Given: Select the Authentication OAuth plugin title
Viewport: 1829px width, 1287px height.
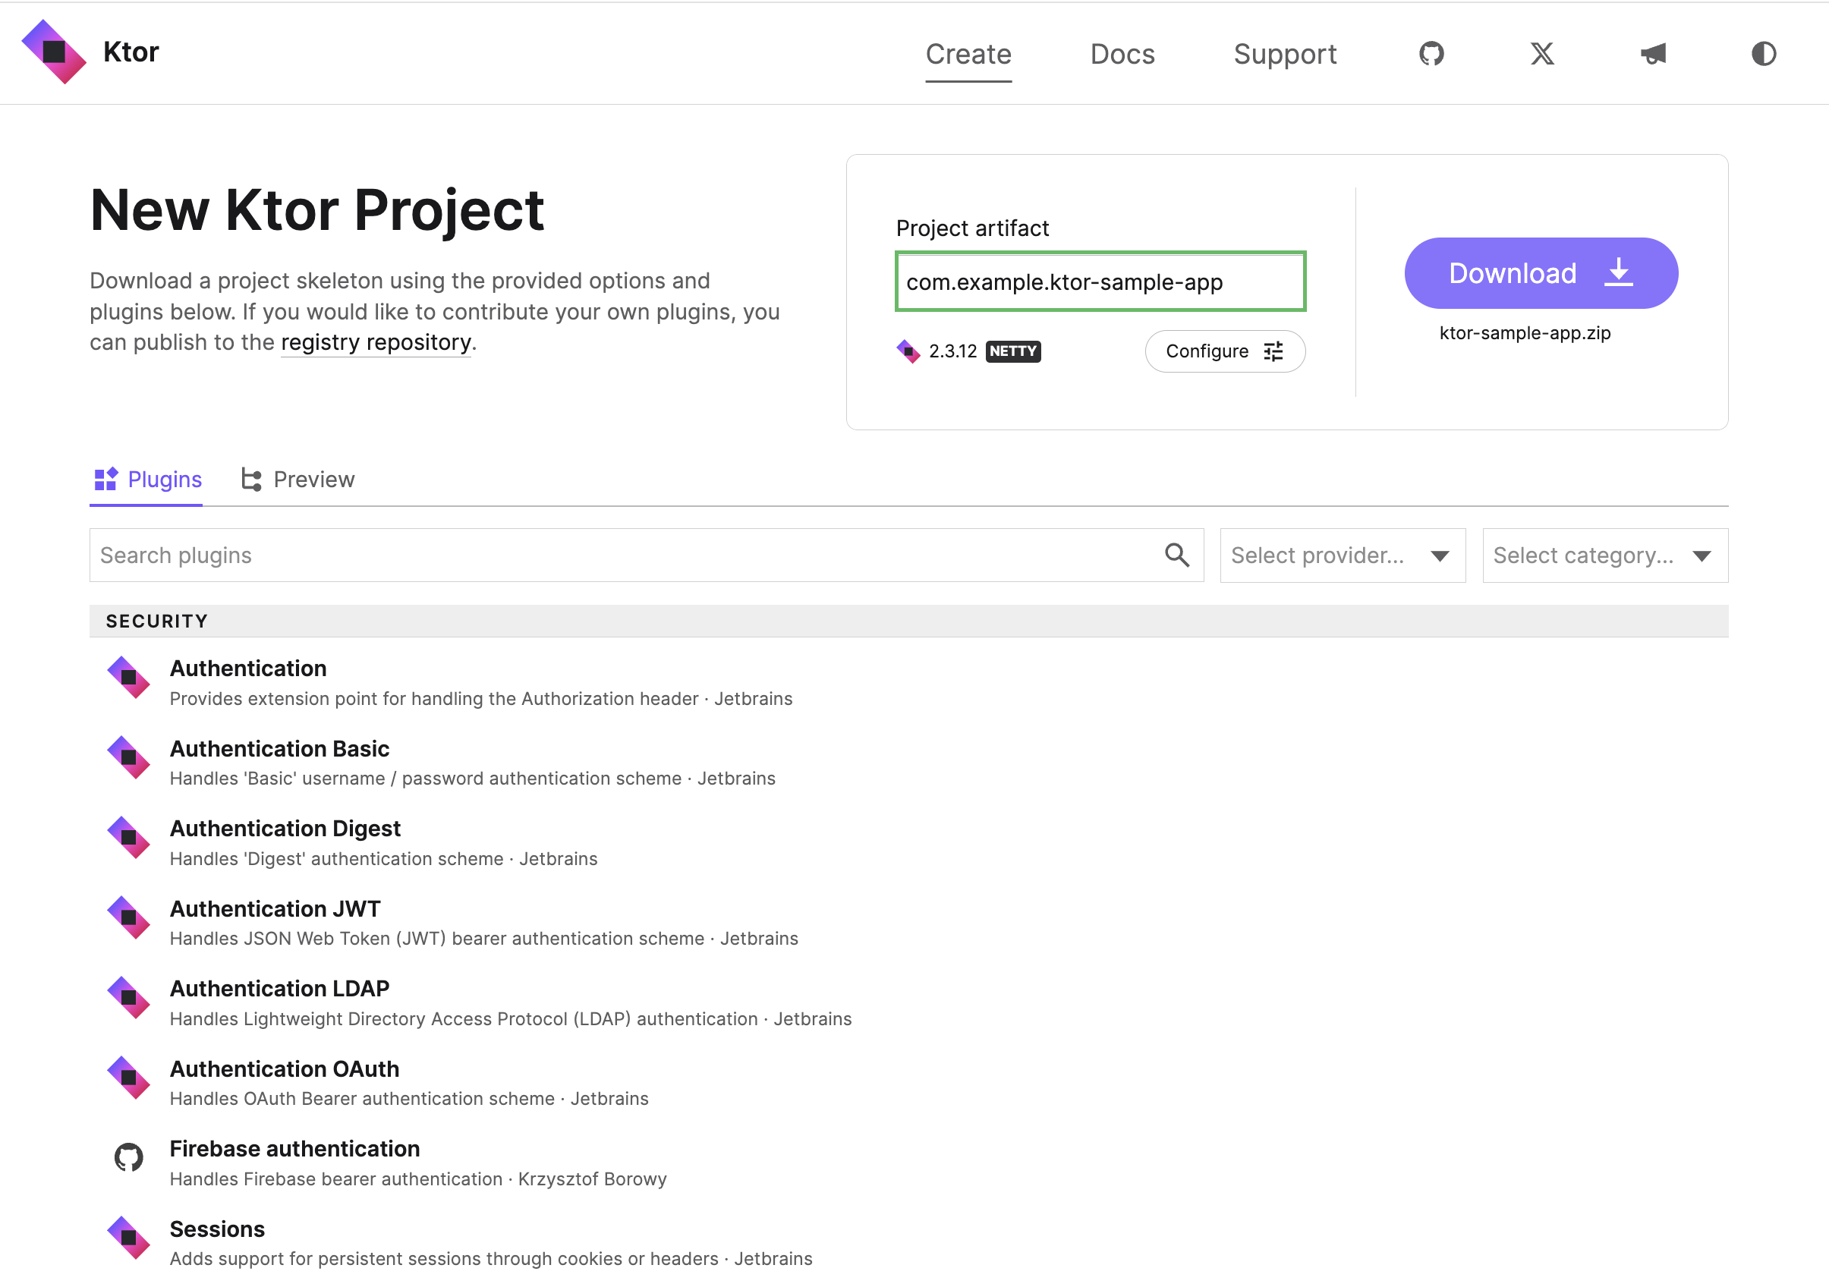Looking at the screenshot, I should coord(285,1068).
